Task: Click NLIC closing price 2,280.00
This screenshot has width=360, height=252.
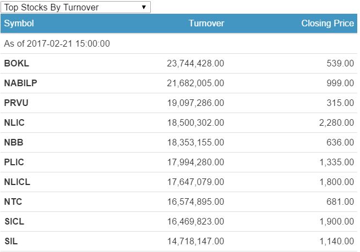Action: [336, 122]
